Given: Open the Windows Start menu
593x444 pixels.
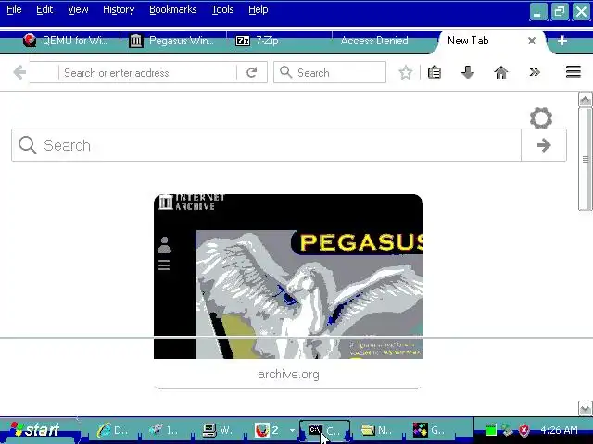Looking at the screenshot, I should [38, 430].
